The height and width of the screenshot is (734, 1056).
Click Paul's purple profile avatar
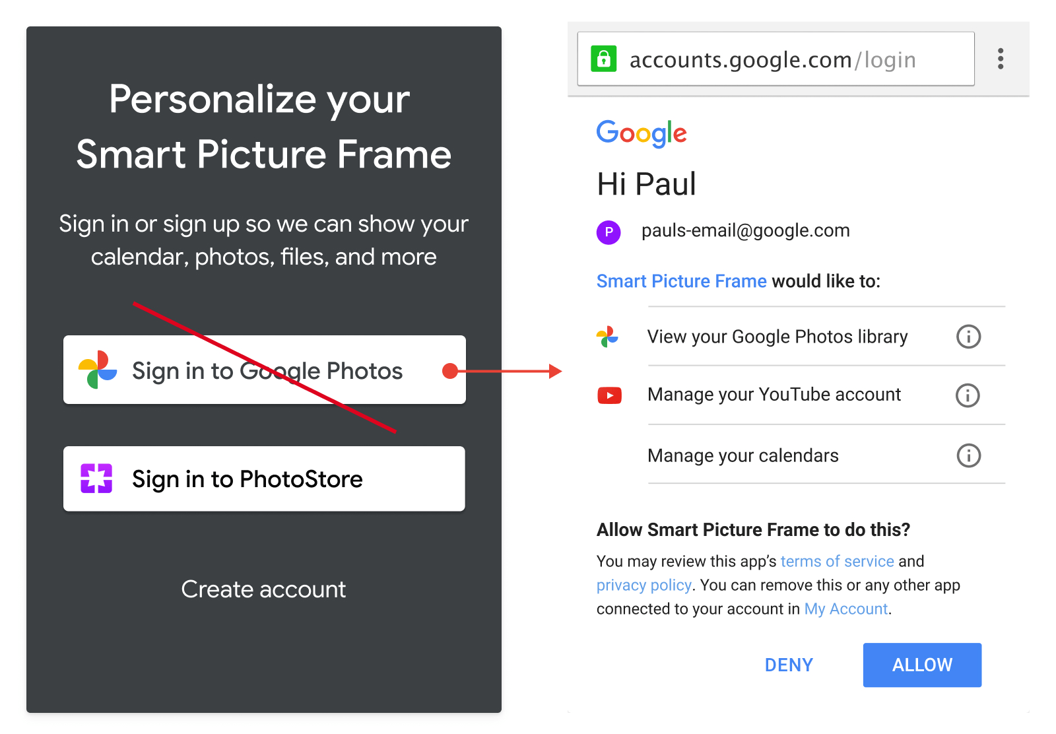[x=609, y=232]
